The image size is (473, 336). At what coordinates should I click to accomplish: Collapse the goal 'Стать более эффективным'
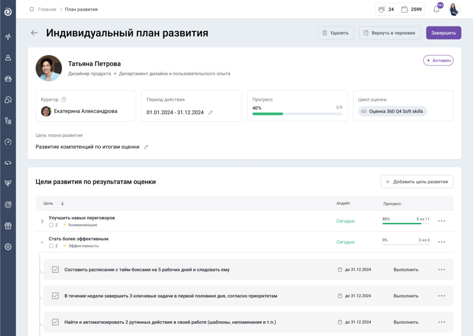pos(42,241)
